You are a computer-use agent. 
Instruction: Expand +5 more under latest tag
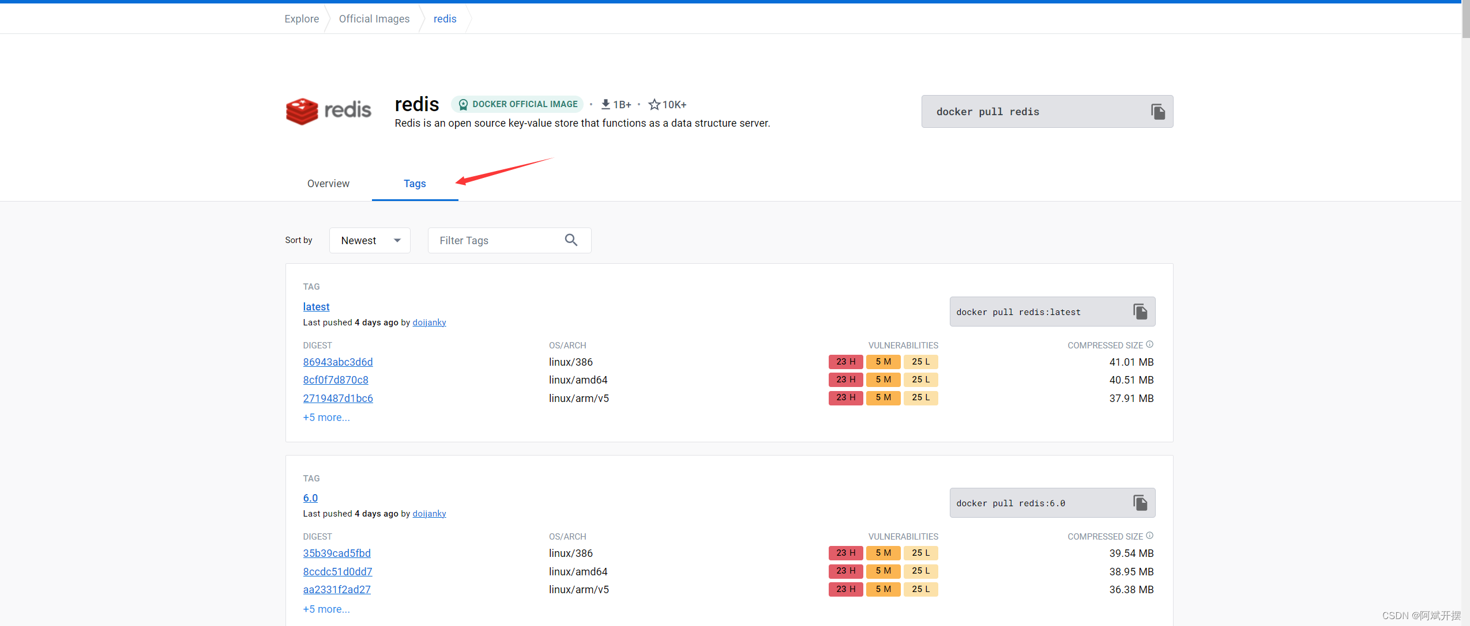click(326, 418)
